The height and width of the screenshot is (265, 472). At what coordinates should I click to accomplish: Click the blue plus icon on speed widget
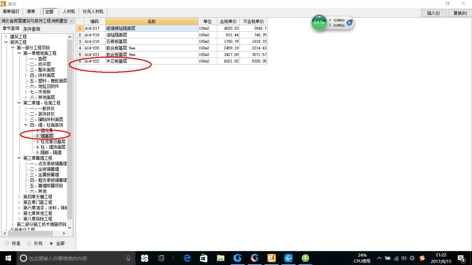pyautogui.click(x=349, y=23)
